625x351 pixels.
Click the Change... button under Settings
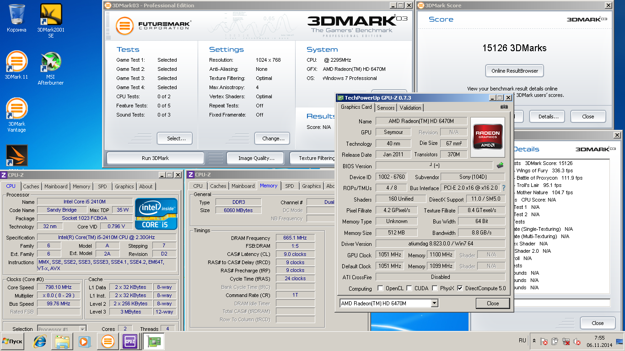coord(273,138)
